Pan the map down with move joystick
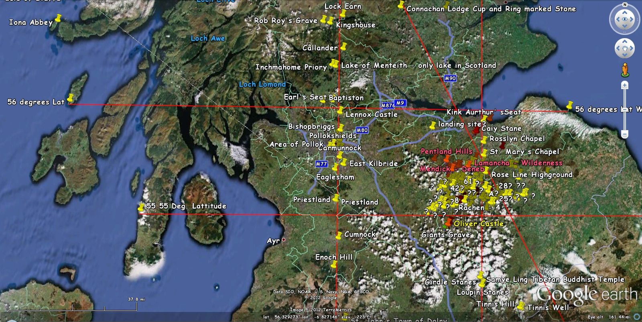Screen dimensions: 642x322 (x=625, y=55)
